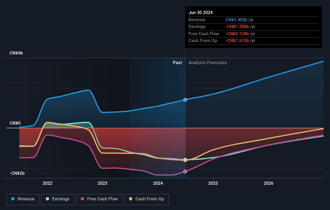Click the 2026 x-axis label

tap(269, 184)
